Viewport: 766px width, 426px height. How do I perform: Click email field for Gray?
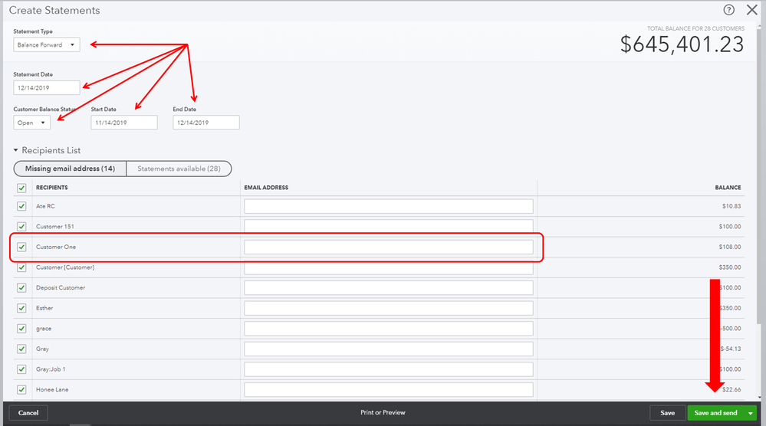[x=389, y=349]
